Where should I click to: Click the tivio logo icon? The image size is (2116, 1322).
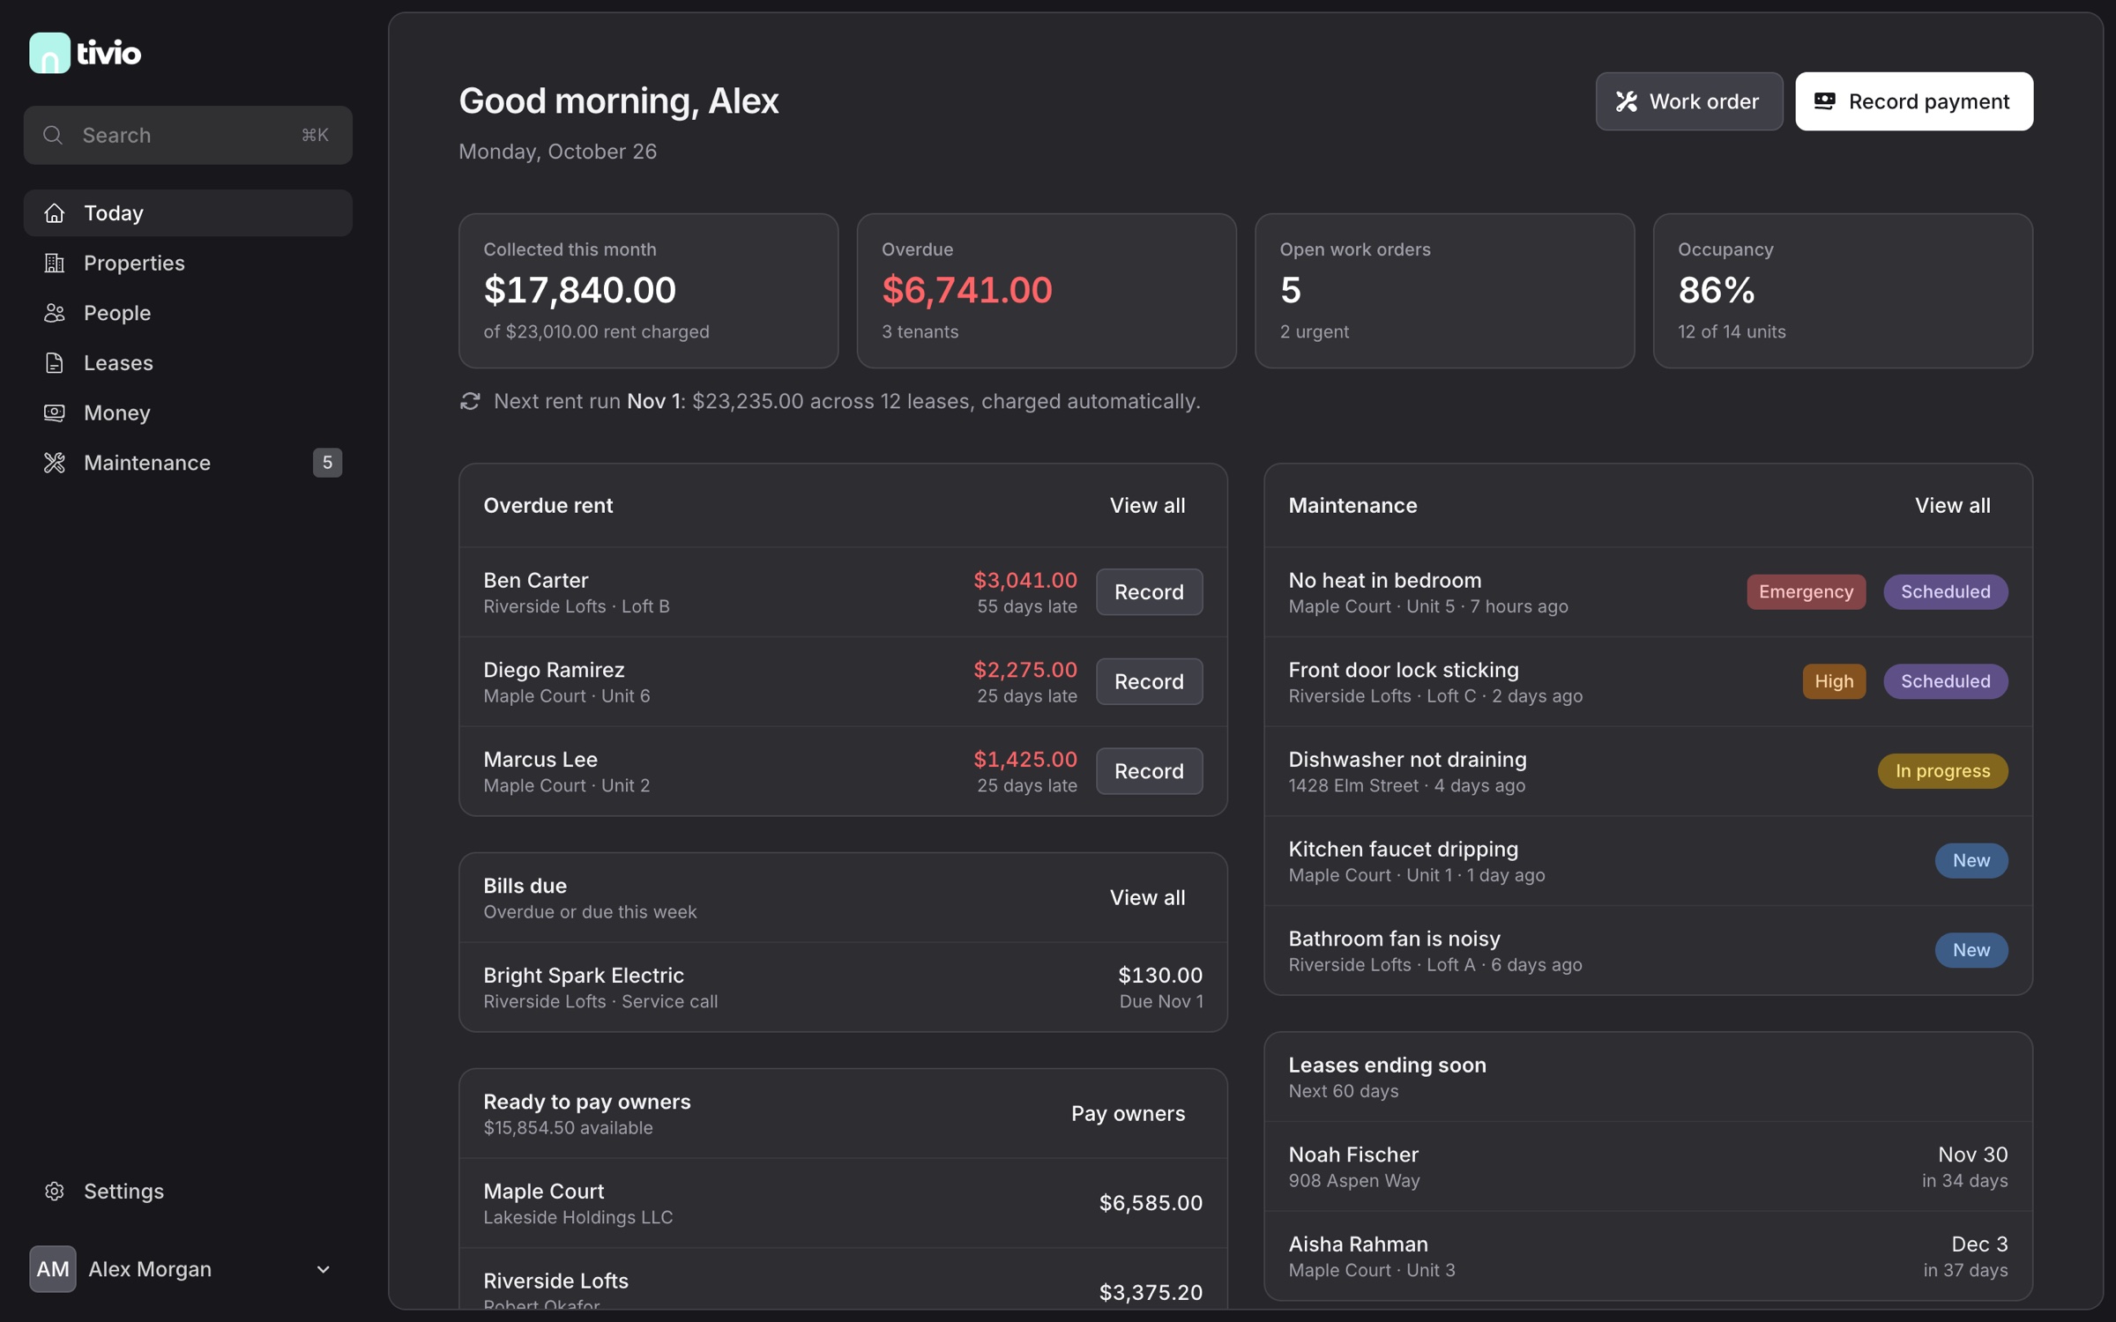[x=49, y=53]
